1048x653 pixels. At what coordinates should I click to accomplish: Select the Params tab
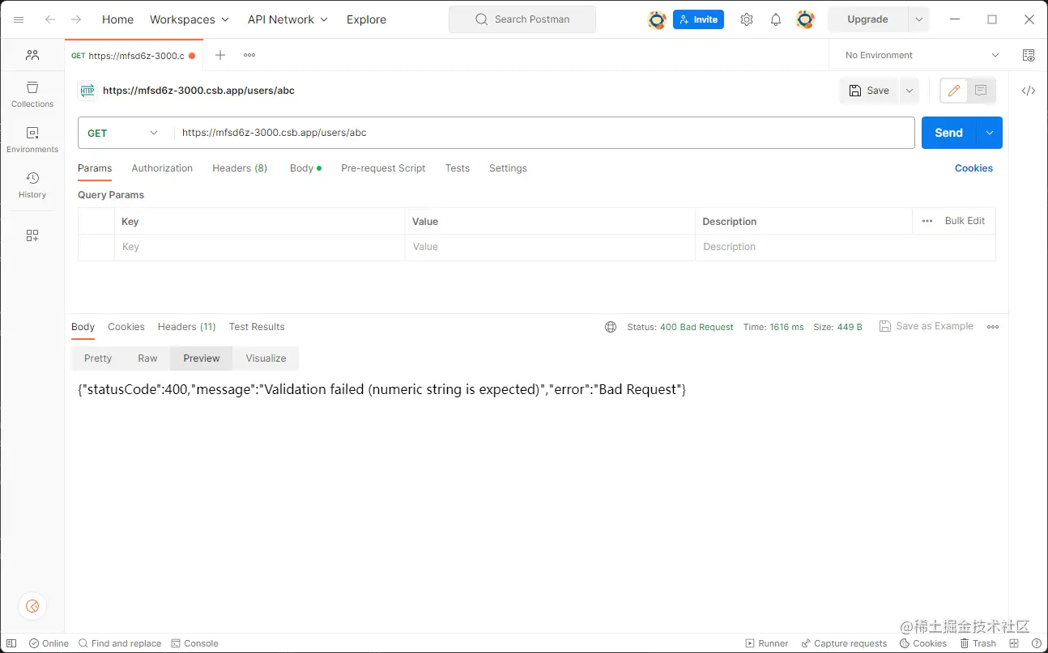click(95, 168)
